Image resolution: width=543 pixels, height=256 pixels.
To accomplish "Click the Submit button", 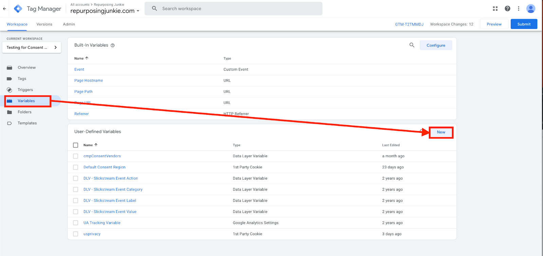I will click(524, 24).
